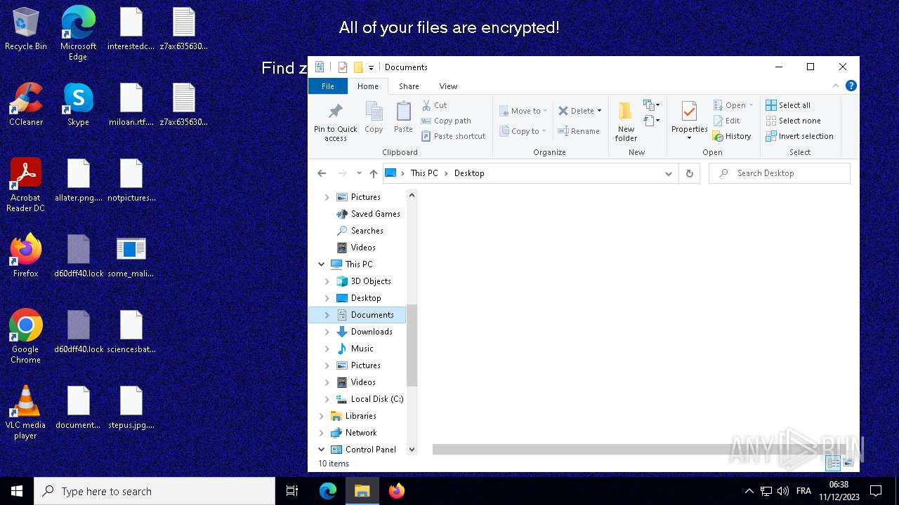Screen dimensions: 899x505
Task: Switch to Large icons view in status bar
Action: tap(848, 463)
